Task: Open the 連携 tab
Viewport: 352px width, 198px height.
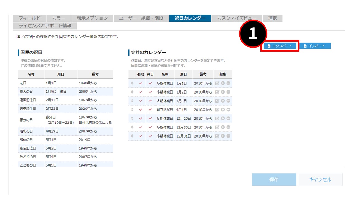Action: 273,18
